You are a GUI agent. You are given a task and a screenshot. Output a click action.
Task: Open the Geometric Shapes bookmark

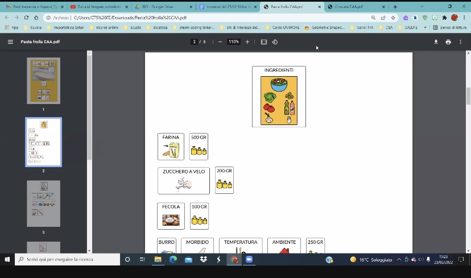click(325, 27)
